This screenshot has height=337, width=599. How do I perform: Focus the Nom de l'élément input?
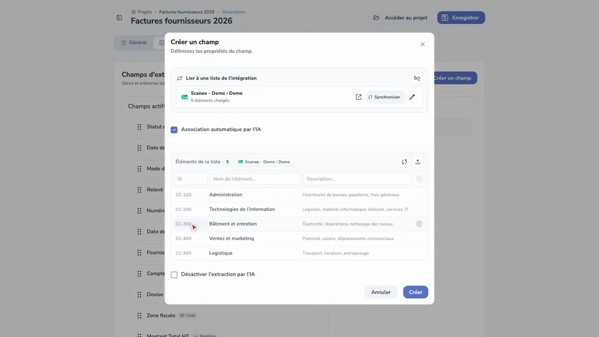pos(255,179)
